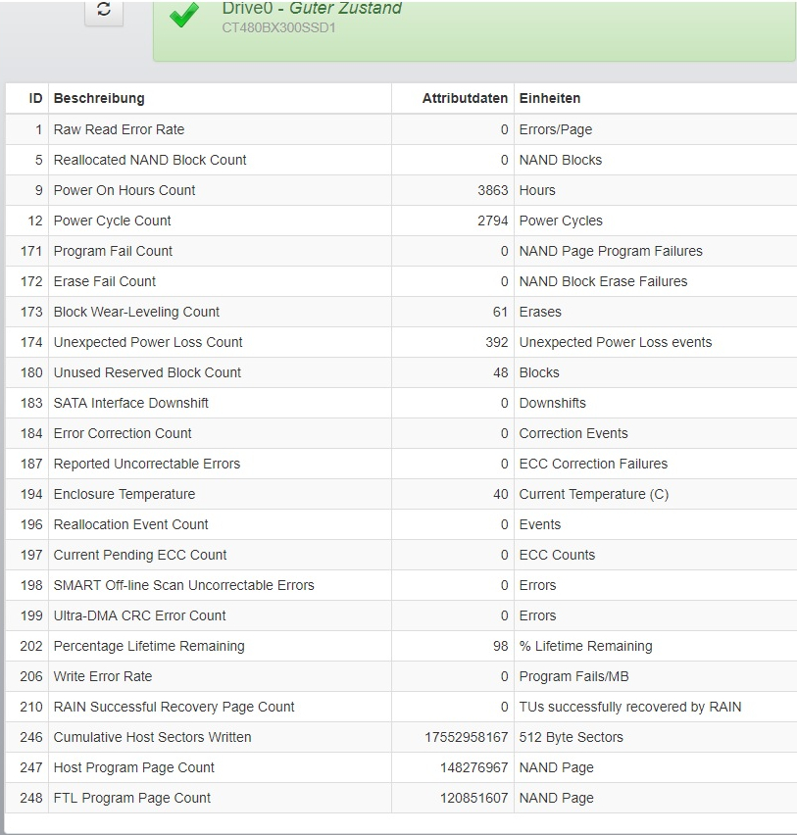Click the Power Cycle Count label

tap(113, 221)
